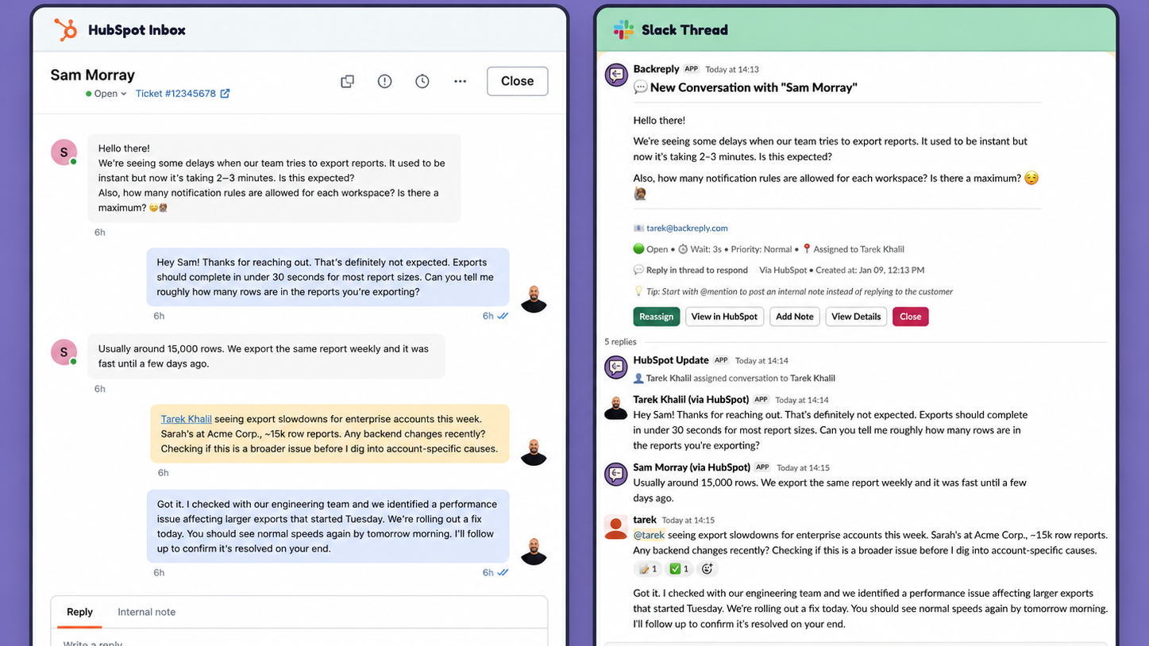Click the Add Note button in Slack
The width and height of the screenshot is (1149, 646).
coord(794,317)
